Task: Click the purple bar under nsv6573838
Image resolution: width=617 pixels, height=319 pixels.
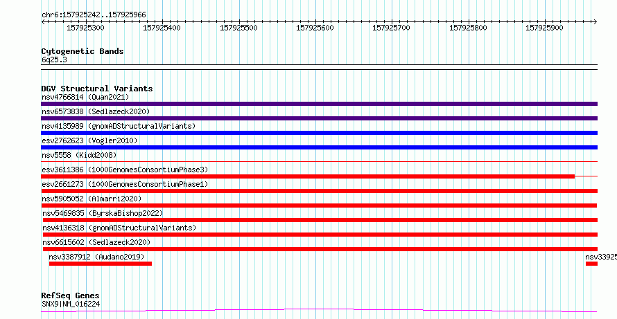Action: coord(319,118)
